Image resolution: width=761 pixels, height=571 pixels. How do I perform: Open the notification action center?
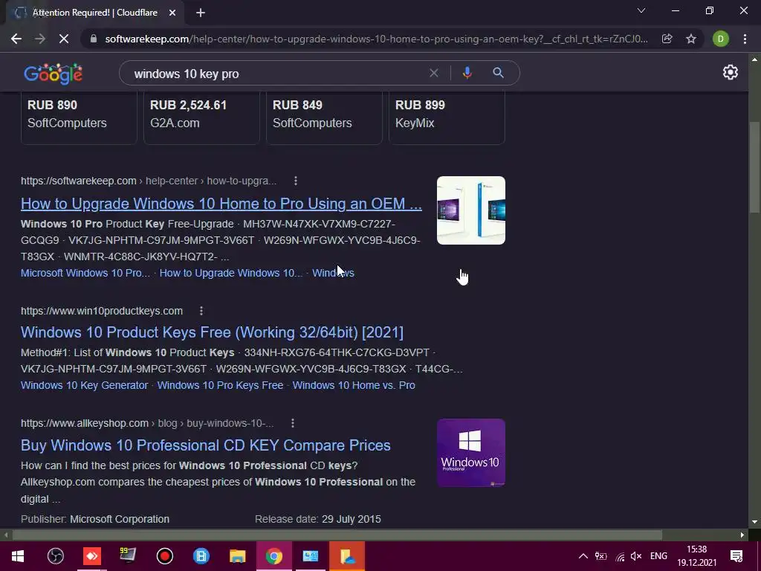(x=736, y=556)
